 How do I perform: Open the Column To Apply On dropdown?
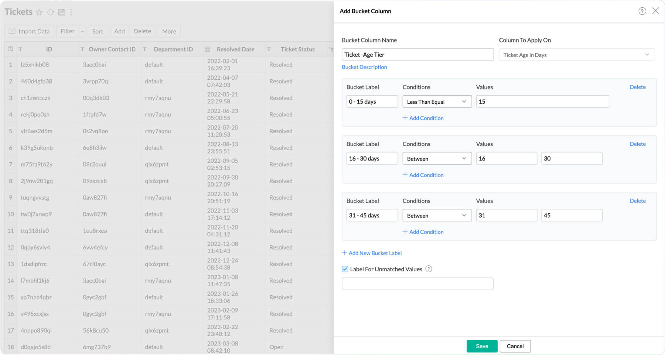577,55
